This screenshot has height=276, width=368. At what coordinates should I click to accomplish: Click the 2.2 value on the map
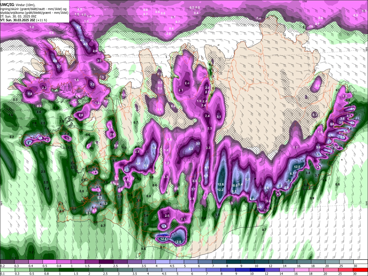coord(44,88)
